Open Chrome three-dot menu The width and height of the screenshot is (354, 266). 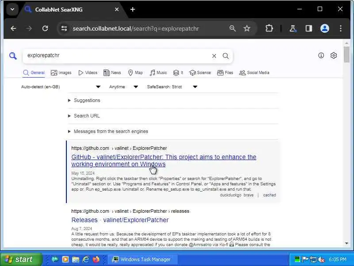(340, 28)
